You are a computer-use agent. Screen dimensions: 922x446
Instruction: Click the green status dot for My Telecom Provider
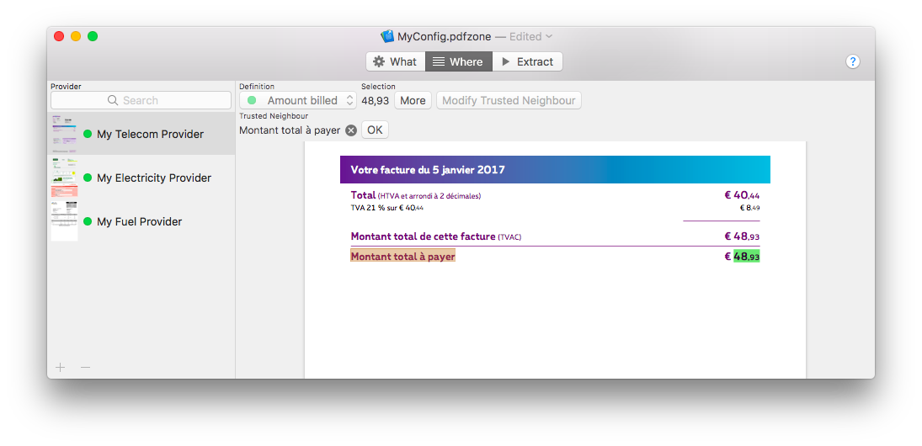[x=88, y=134]
